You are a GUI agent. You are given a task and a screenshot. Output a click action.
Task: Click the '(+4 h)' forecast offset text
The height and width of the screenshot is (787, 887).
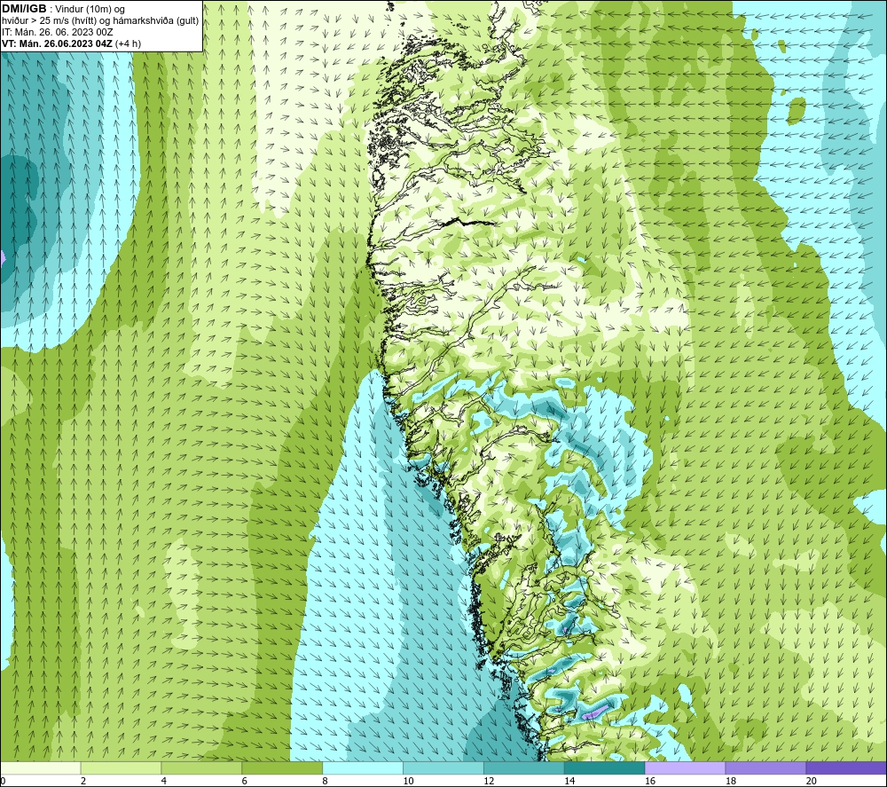tap(129, 43)
